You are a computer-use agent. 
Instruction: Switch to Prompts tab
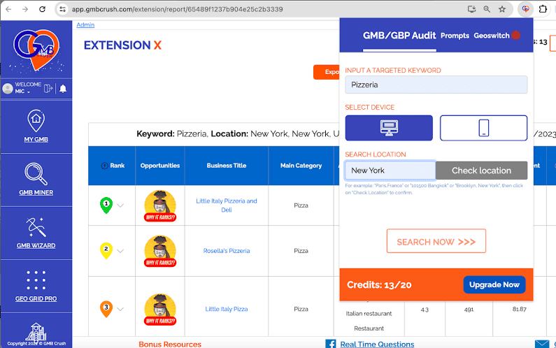[x=455, y=36]
